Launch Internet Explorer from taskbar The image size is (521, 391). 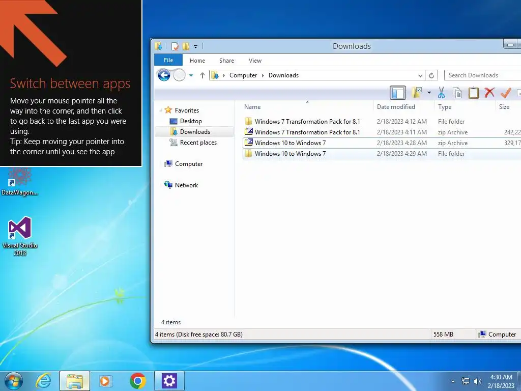pos(43,381)
